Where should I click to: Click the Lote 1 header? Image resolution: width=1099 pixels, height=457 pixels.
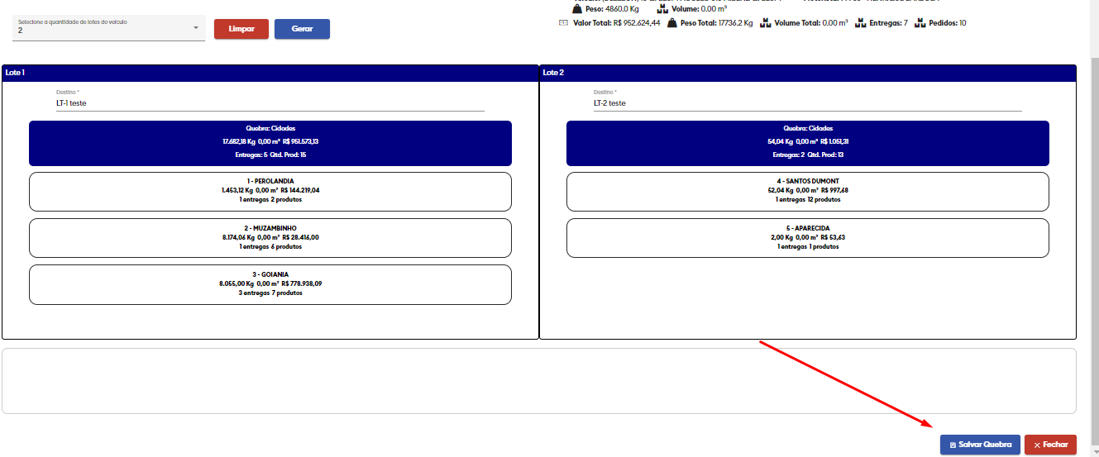[270, 73]
